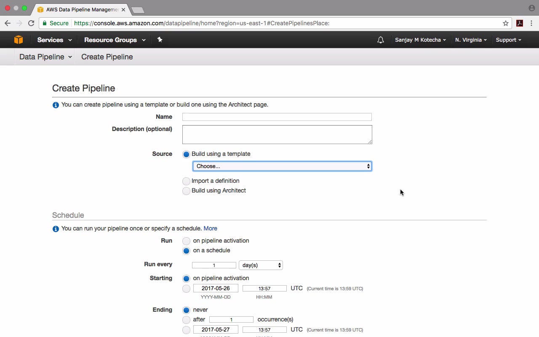The height and width of the screenshot is (337, 539).
Task: Click the AWS orange cube home icon
Action: pos(18,40)
